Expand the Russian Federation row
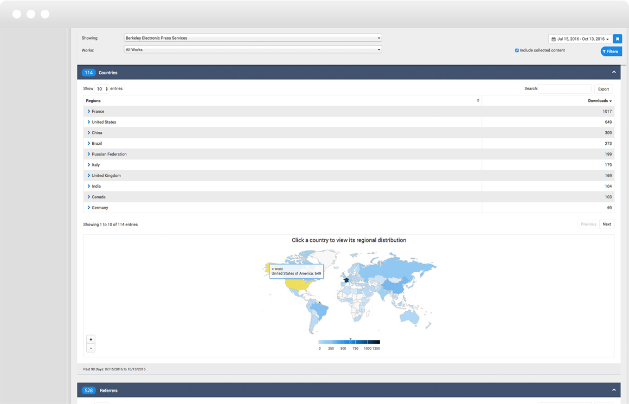 [x=89, y=154]
